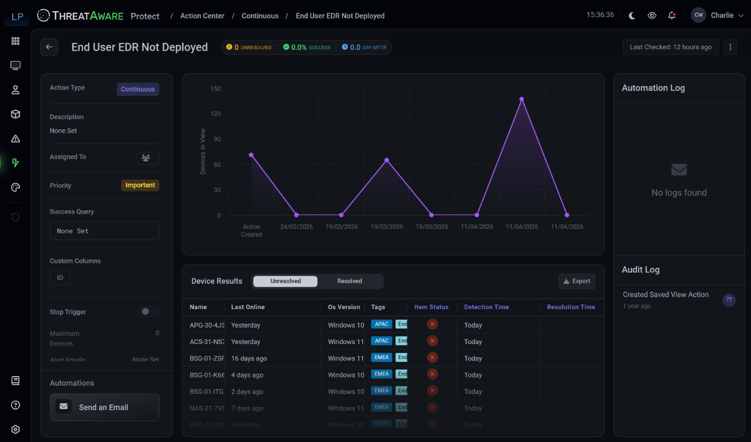Viewport: 751px width, 442px height.
Task: Open the users icon in sidebar
Action: click(x=16, y=90)
